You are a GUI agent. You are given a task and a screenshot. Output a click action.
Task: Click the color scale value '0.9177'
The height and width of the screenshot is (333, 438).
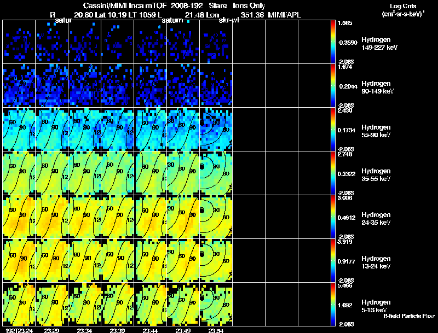[347, 261]
